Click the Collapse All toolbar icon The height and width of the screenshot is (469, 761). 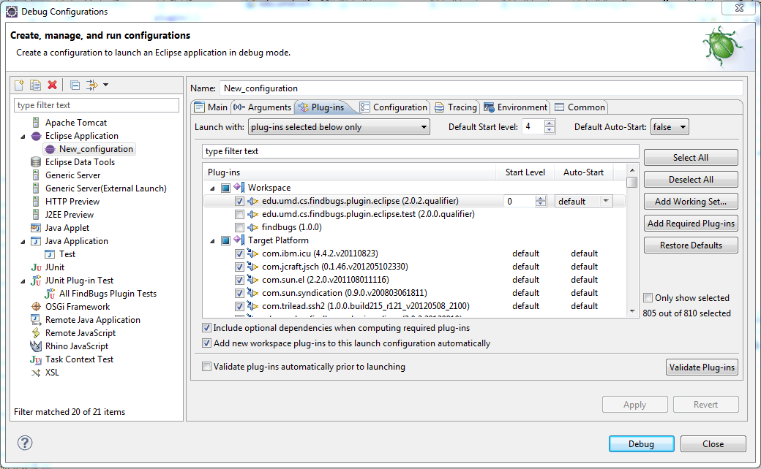coord(75,85)
